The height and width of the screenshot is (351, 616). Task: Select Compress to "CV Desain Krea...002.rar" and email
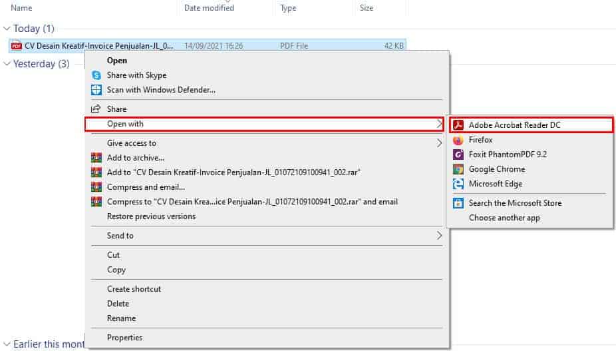pyautogui.click(x=252, y=202)
